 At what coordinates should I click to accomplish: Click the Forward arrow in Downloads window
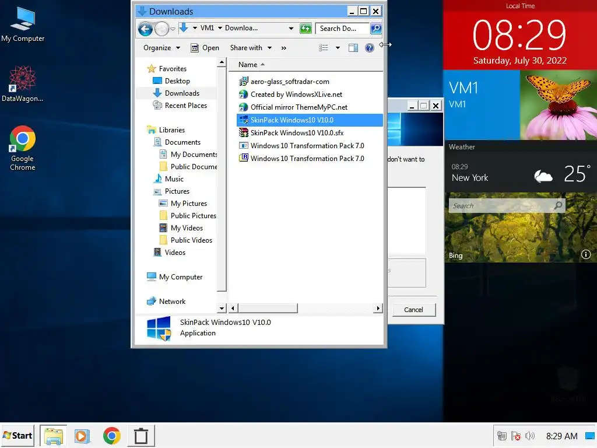coord(162,29)
